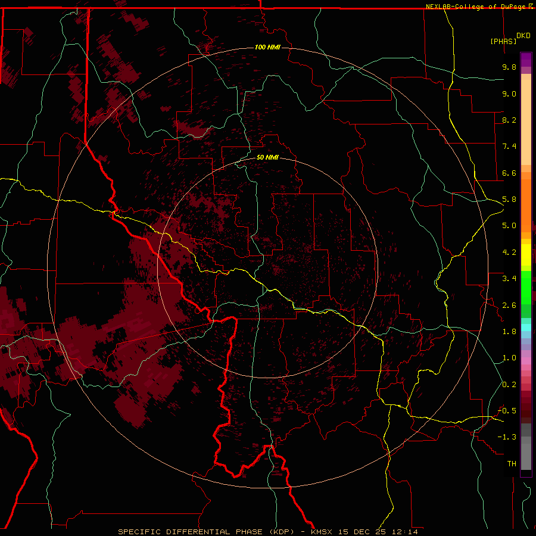Click the 7.4 legend value
536x536 pixels.
(509, 147)
